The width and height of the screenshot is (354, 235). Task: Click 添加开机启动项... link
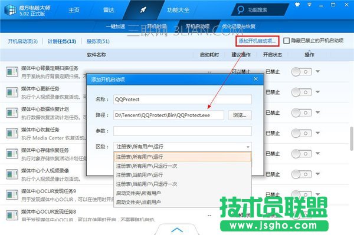(257, 41)
